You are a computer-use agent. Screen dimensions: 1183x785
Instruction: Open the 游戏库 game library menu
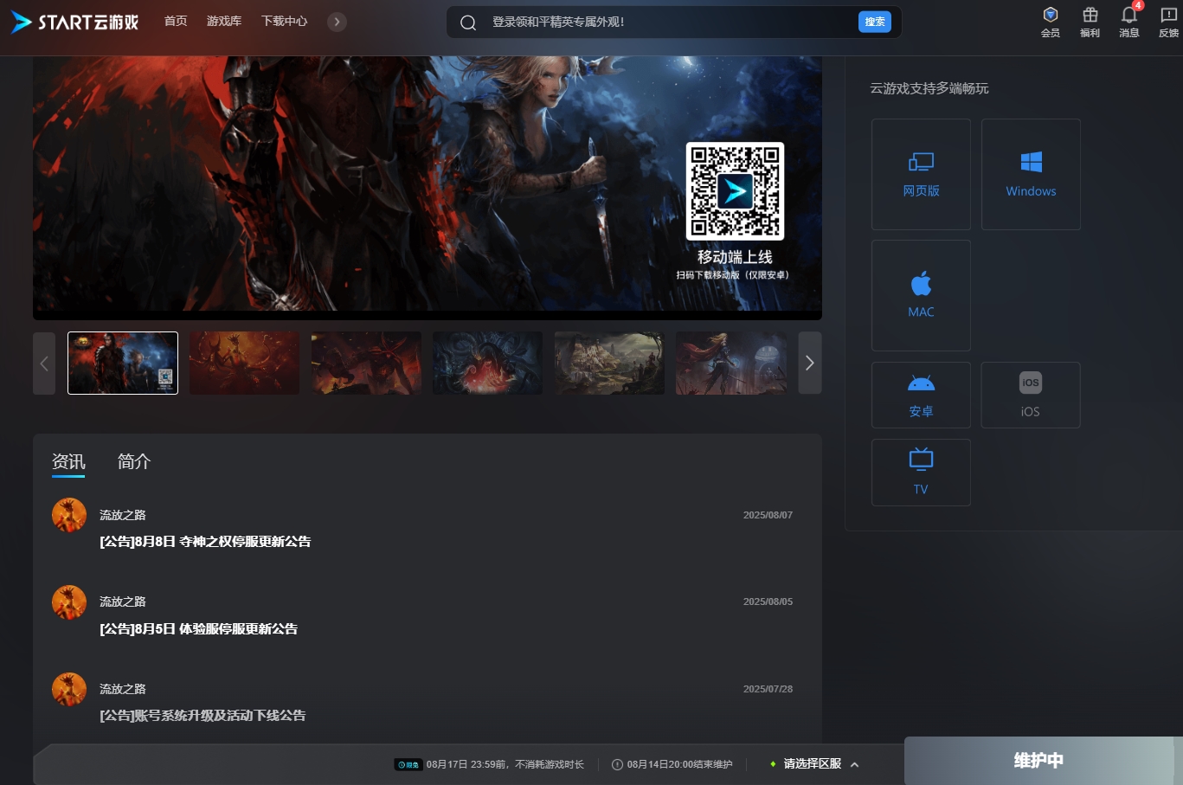pos(224,21)
